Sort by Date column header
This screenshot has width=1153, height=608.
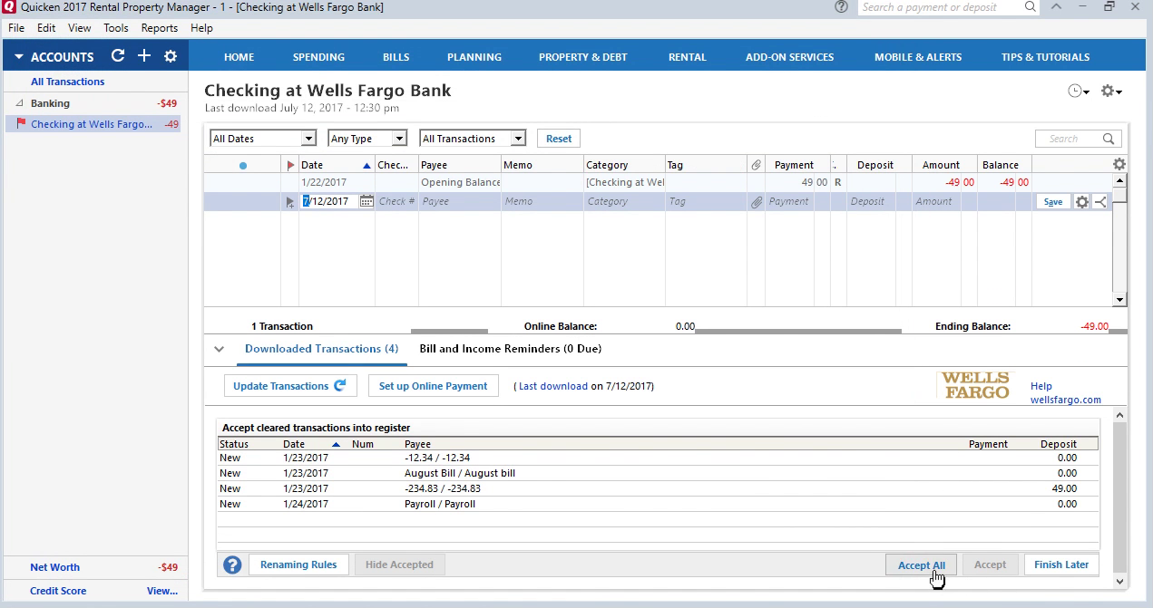[336, 165]
